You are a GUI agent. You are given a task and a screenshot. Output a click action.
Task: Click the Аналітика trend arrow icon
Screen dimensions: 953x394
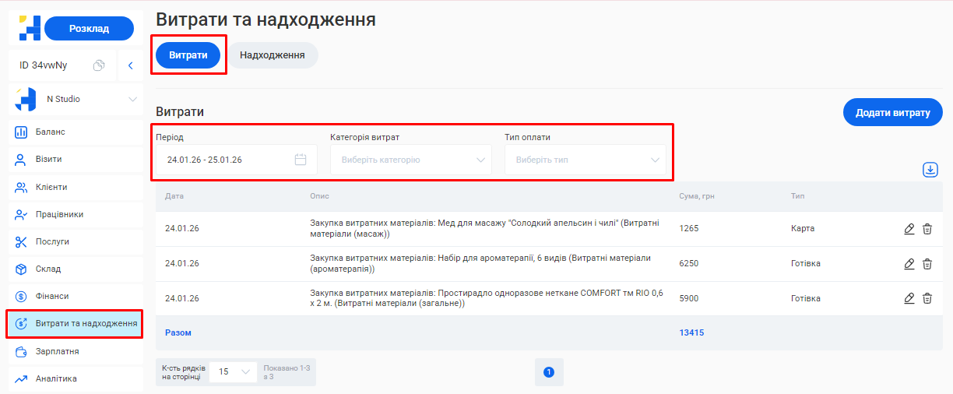coord(22,378)
